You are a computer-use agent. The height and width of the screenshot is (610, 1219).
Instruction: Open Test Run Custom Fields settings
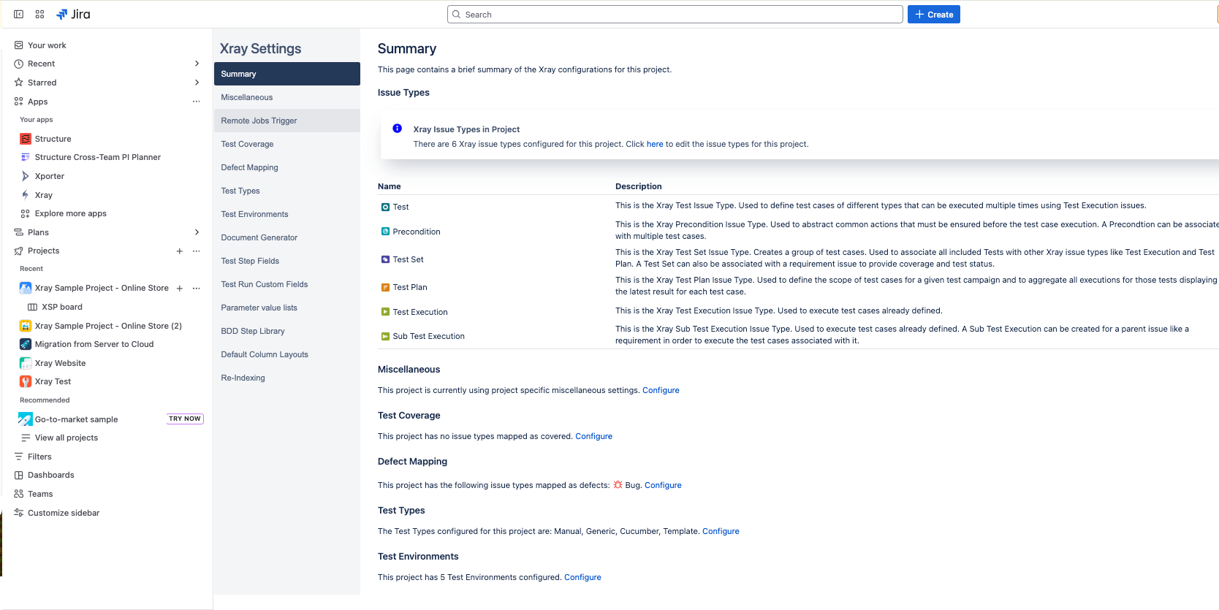[x=287, y=284]
